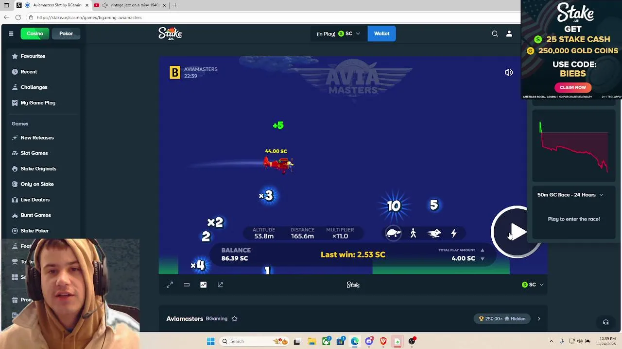The height and width of the screenshot is (349, 622).
Task: Open the user account profile icon
Action: coord(509,33)
